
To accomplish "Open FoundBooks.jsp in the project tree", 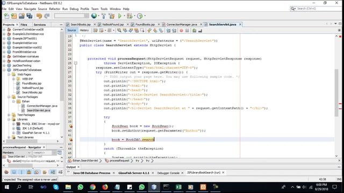I will (x=32, y=84).
